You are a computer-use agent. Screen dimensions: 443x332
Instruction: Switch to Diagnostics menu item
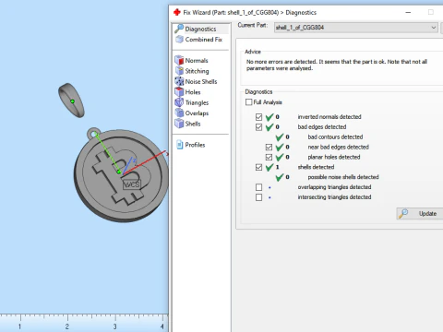click(200, 29)
